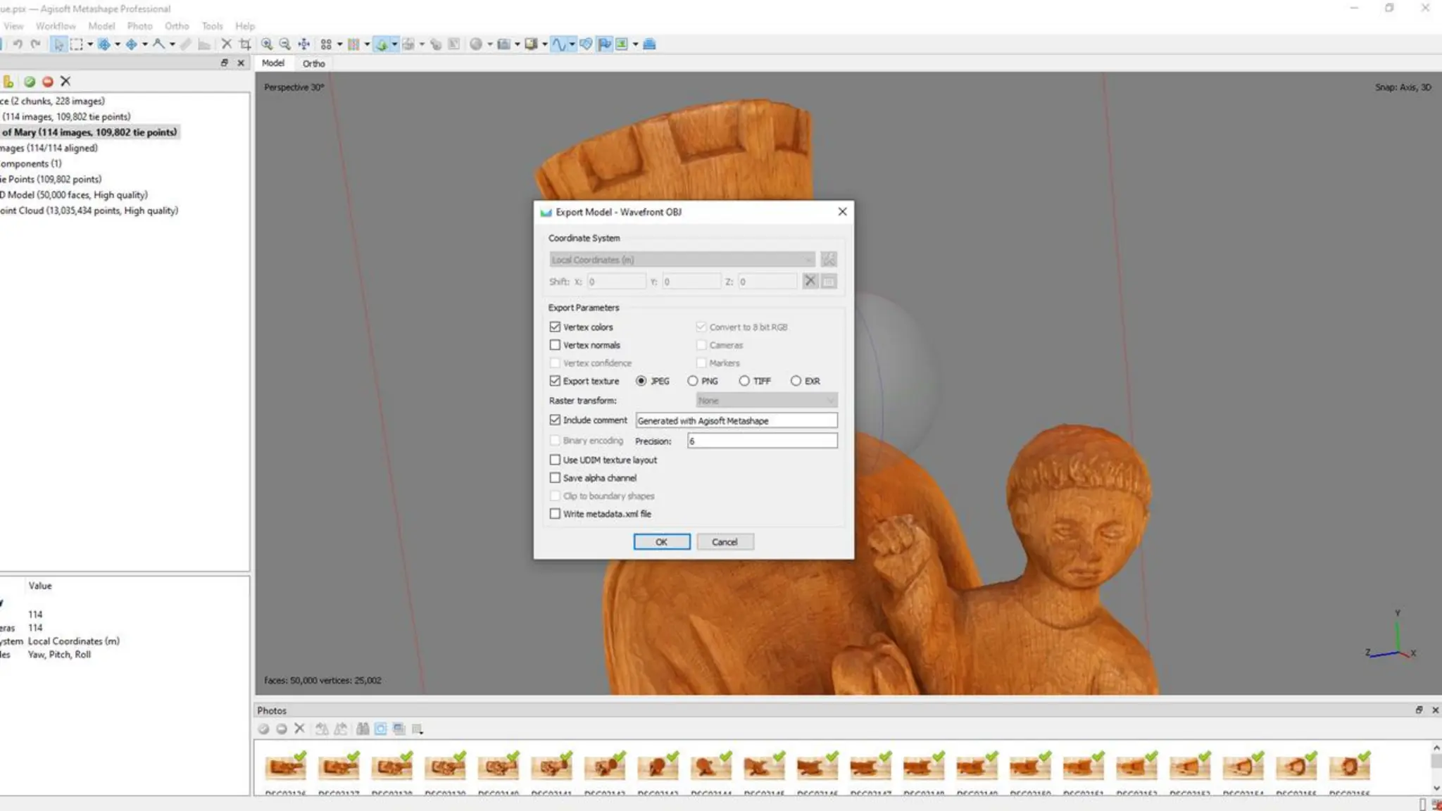Click the Zoom Out magnifier icon
Viewport: 1442px width, 811px height.
[x=285, y=44]
